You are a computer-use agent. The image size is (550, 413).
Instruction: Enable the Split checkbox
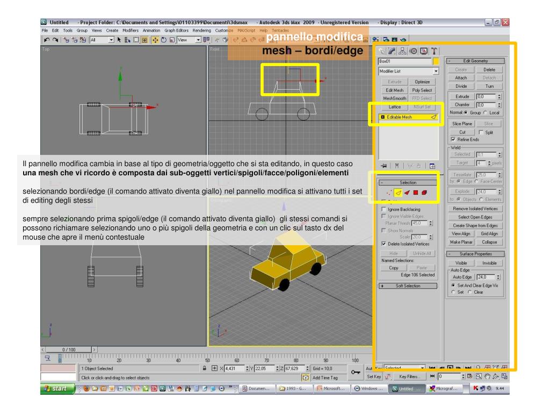pos(481,132)
